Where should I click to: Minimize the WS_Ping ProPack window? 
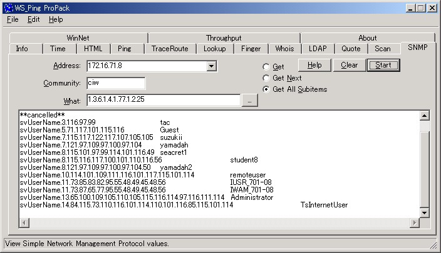pyautogui.click(x=411, y=8)
